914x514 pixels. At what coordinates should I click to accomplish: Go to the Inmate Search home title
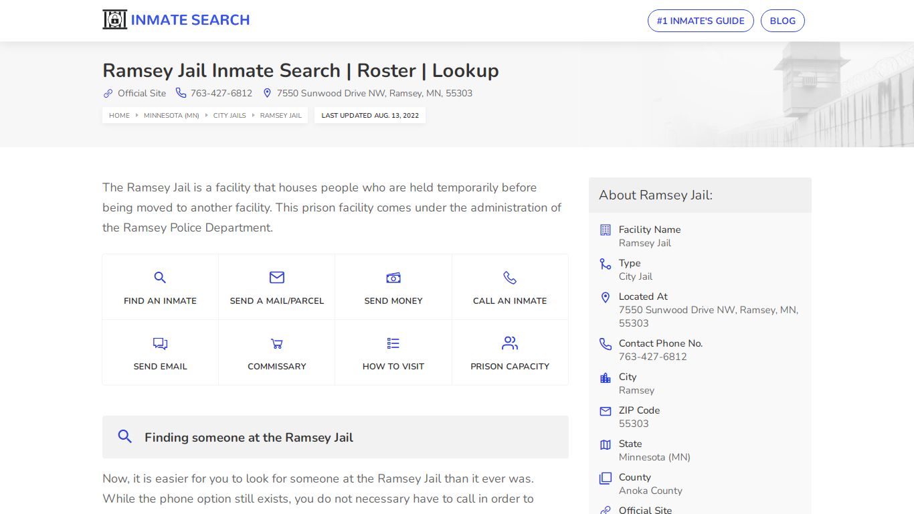(x=190, y=20)
